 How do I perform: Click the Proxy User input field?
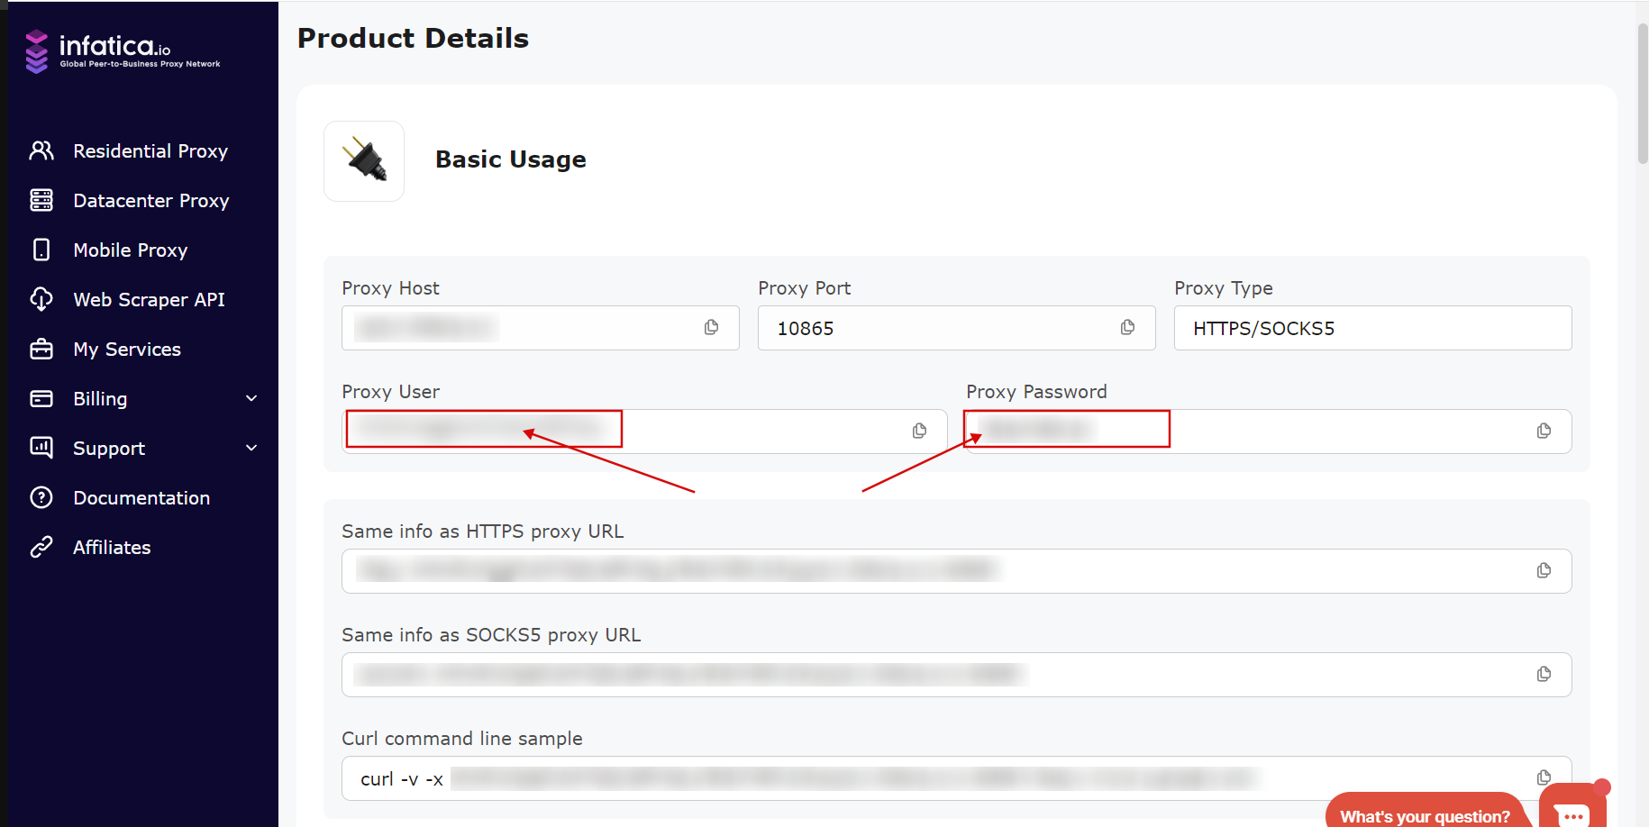644,432
